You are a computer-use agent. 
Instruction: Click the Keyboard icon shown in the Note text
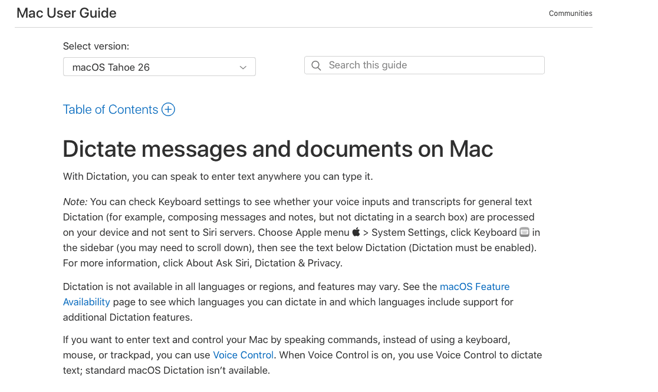pyautogui.click(x=524, y=232)
